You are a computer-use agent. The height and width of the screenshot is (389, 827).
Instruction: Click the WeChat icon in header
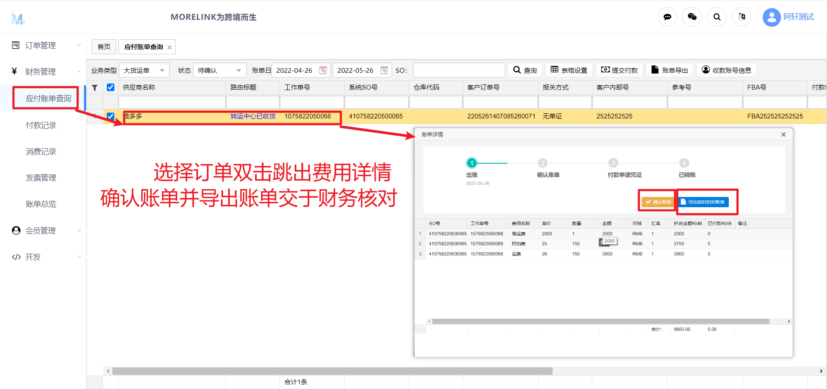click(x=692, y=17)
